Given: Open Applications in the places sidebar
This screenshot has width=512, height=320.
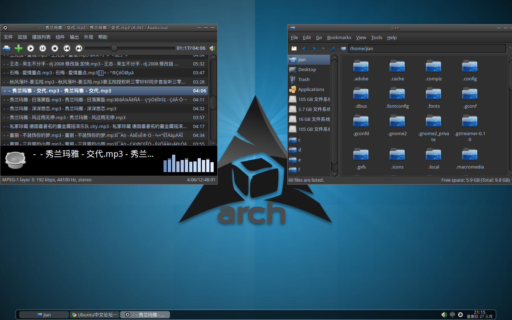Looking at the screenshot, I should pyautogui.click(x=309, y=90).
